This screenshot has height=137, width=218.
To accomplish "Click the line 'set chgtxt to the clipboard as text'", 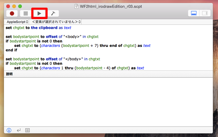I will point(38,28).
